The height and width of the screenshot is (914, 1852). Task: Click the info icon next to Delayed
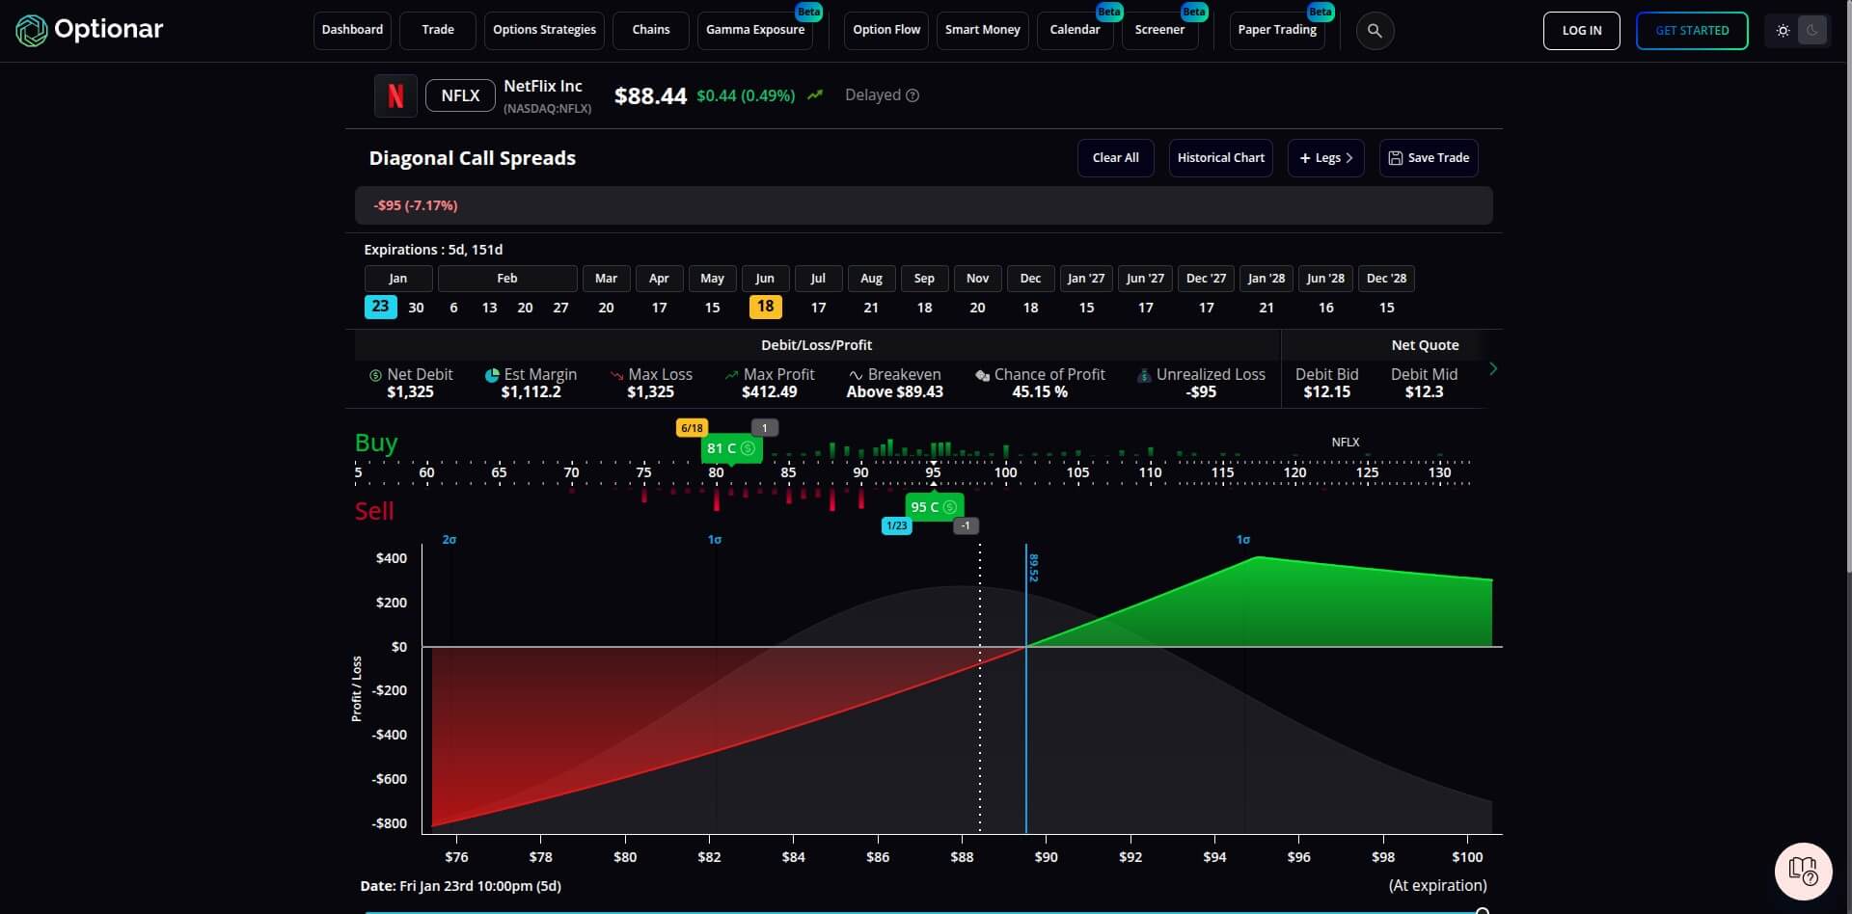[912, 95]
